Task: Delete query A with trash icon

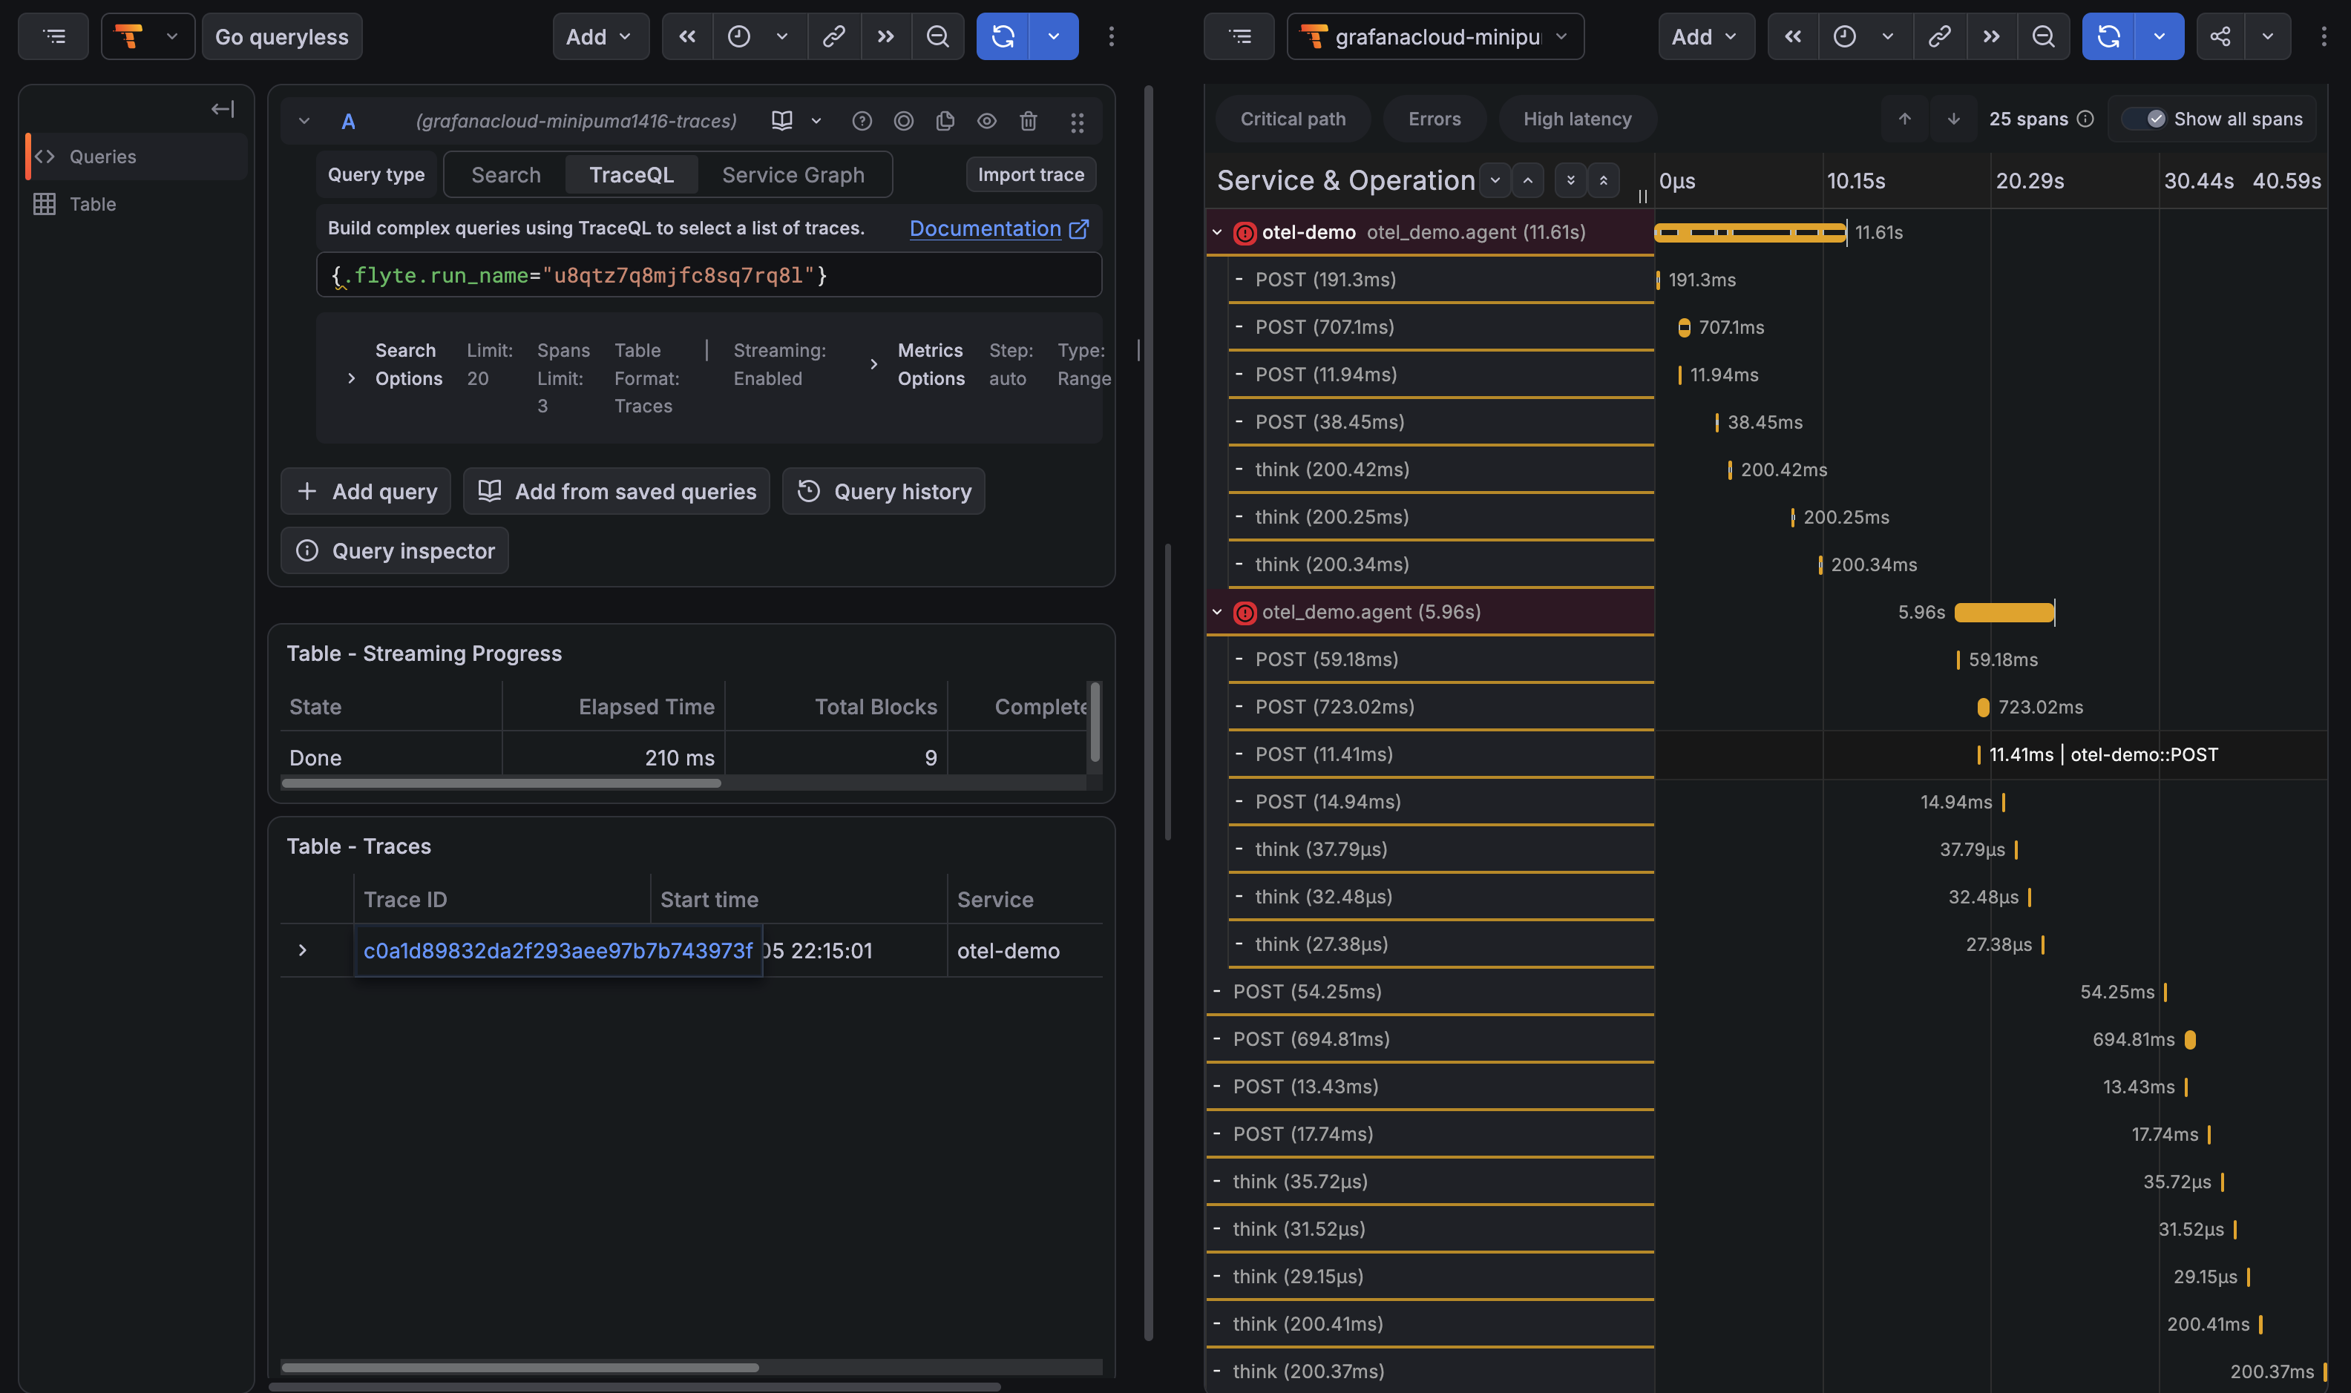Action: tap(1028, 121)
